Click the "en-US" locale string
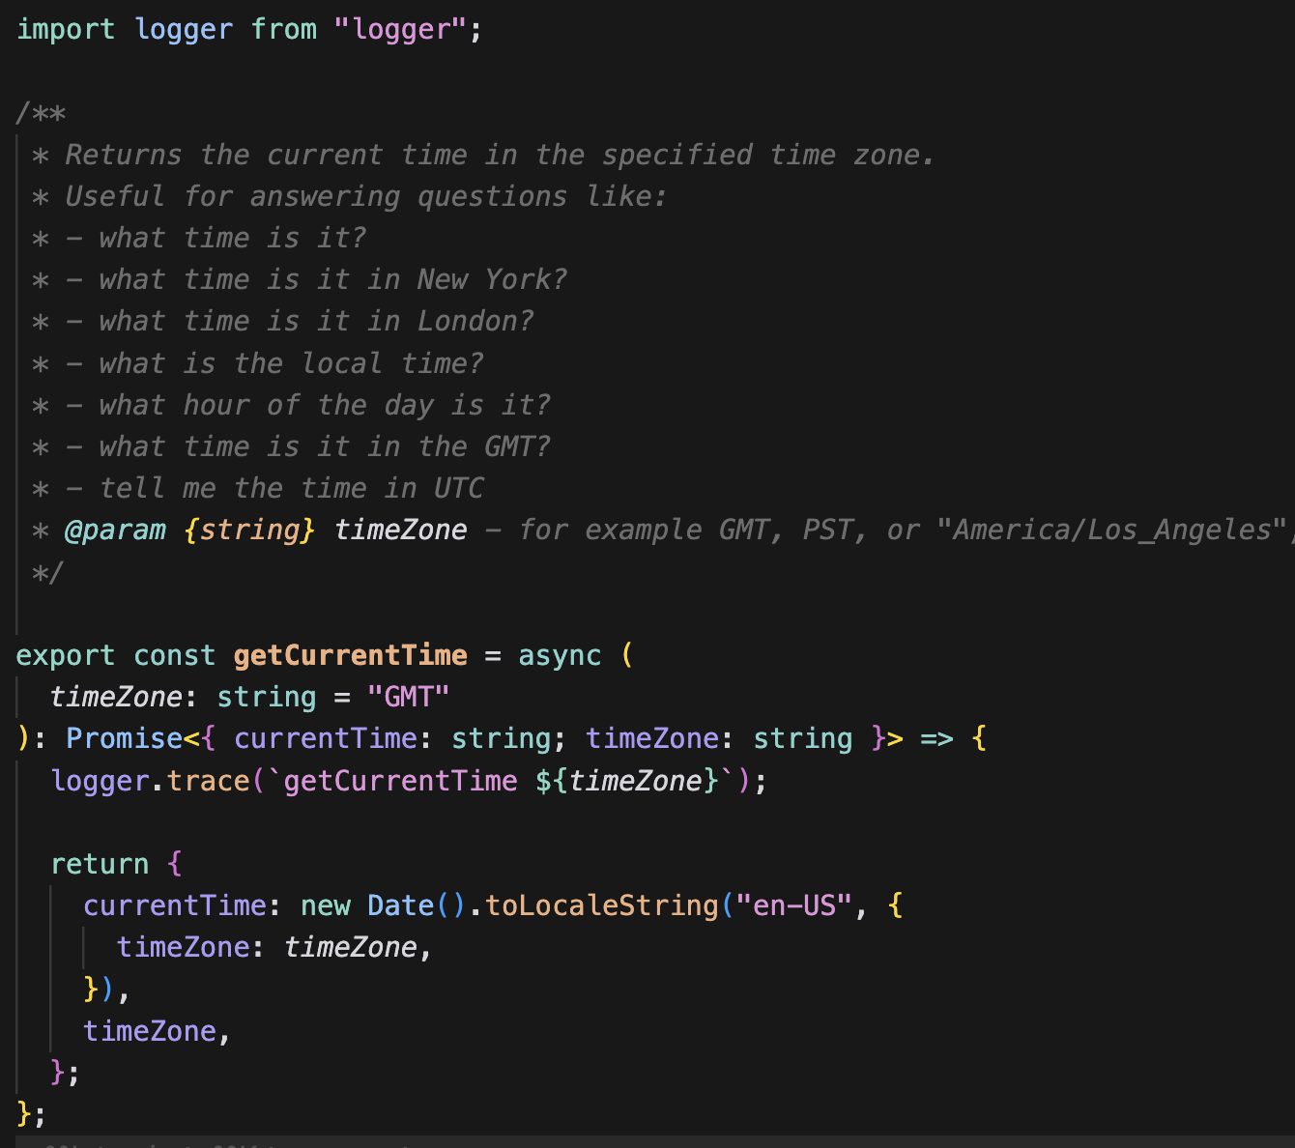This screenshot has width=1295, height=1148. pos(793,905)
